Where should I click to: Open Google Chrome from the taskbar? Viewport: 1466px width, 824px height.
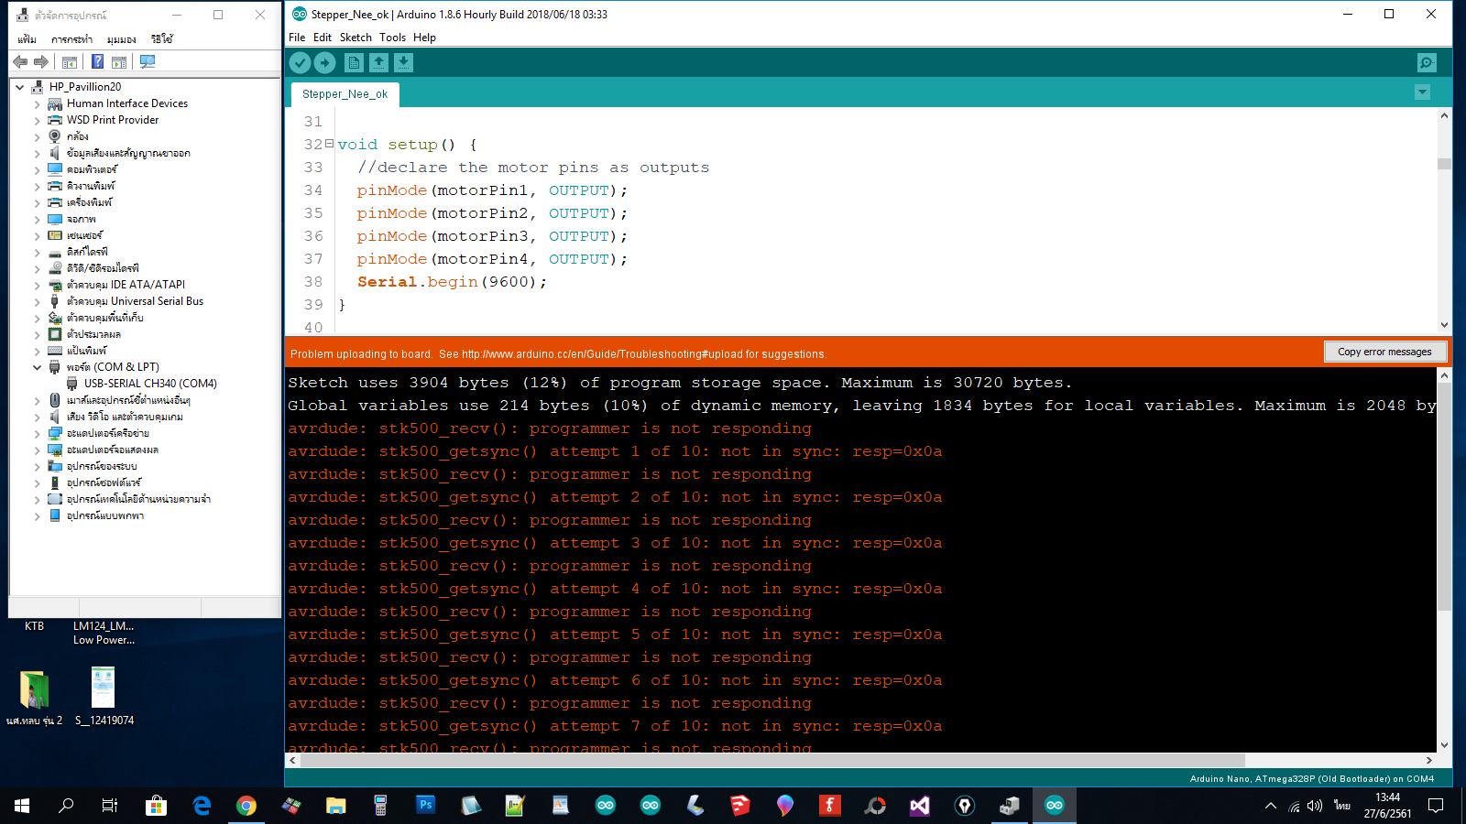246,806
